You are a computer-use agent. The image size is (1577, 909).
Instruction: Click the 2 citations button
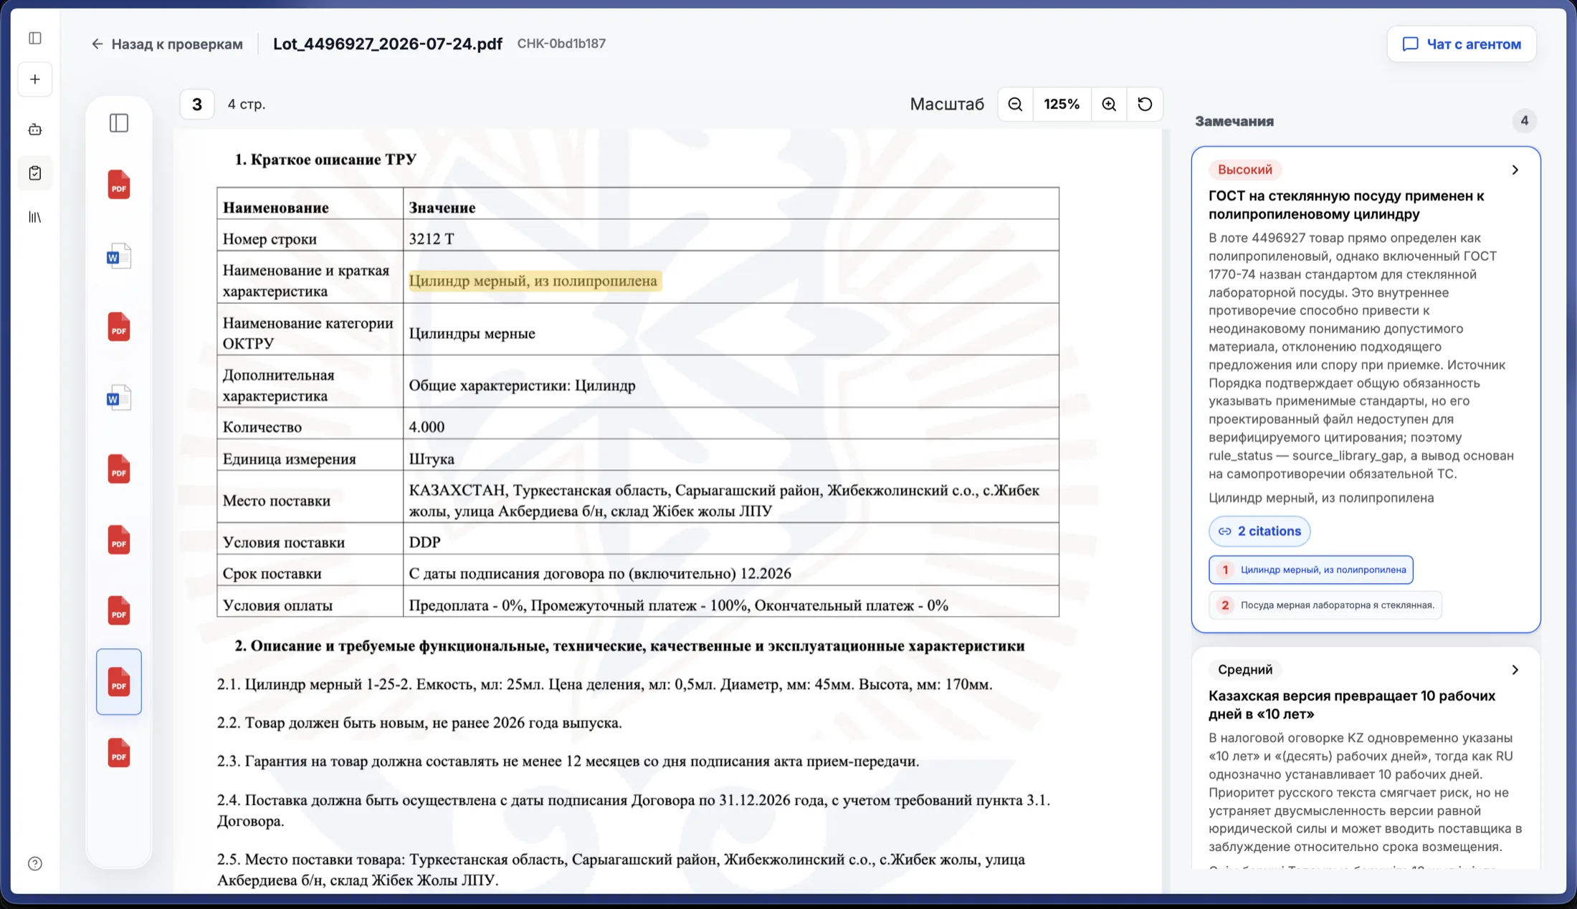(1259, 532)
